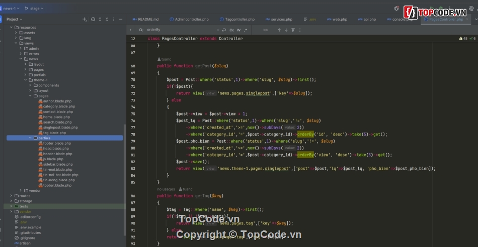Toggle Regex (.*) option in search
This screenshot has height=247, width=478.
(x=246, y=30)
